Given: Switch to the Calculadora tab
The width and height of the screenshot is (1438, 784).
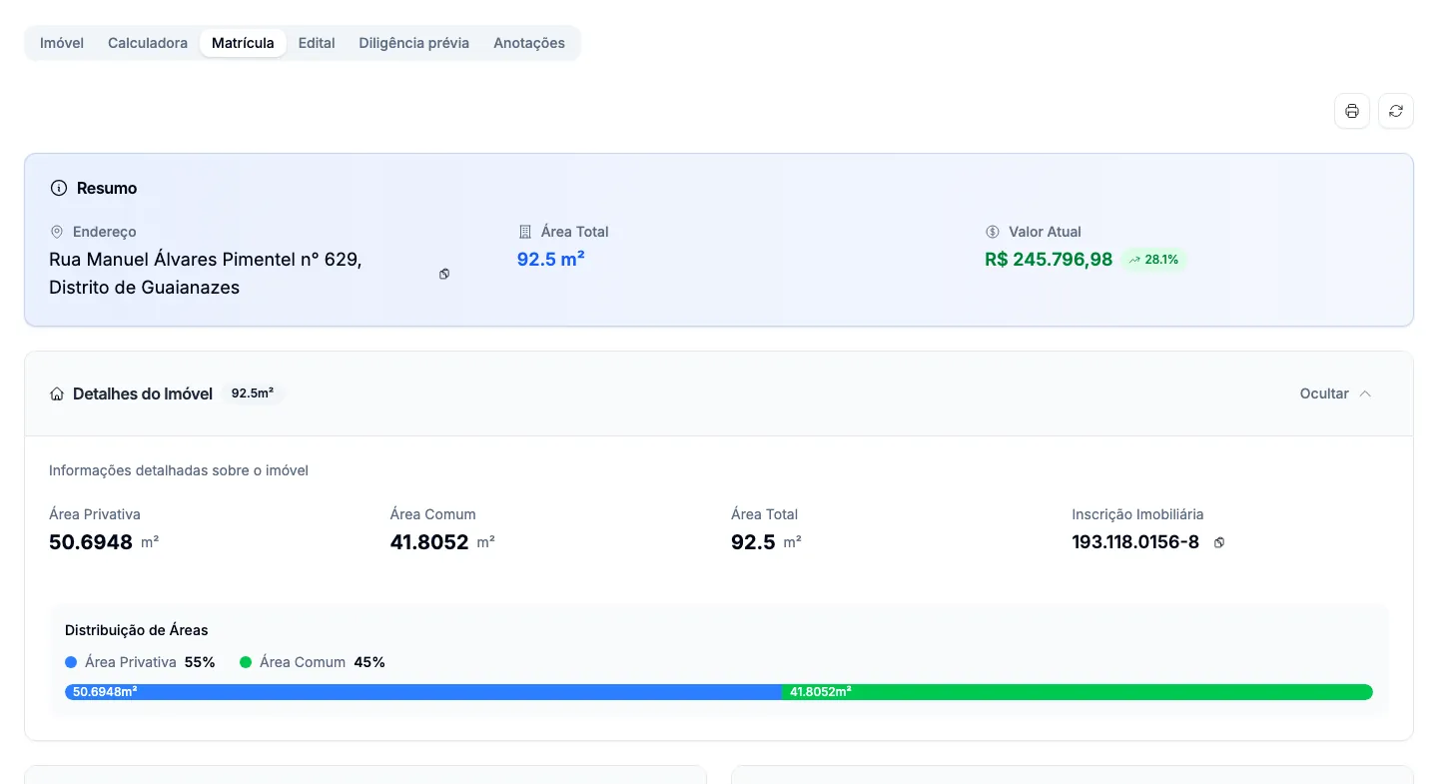Looking at the screenshot, I should pyautogui.click(x=148, y=43).
